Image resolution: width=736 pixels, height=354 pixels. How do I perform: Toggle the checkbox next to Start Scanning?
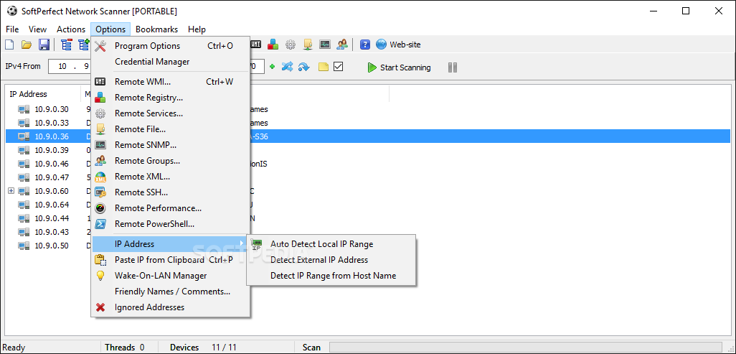coord(339,67)
